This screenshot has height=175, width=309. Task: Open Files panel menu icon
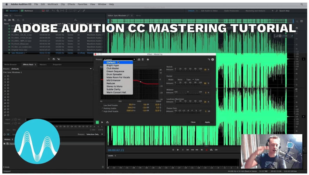tap(10, 16)
